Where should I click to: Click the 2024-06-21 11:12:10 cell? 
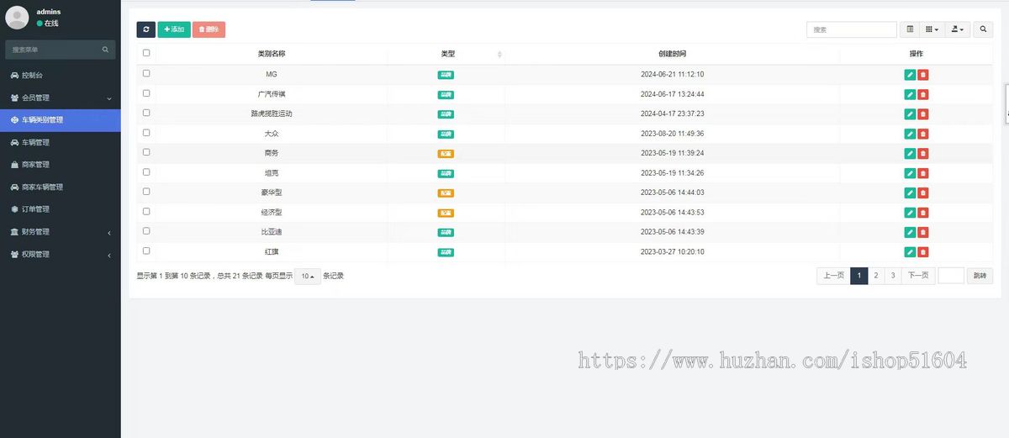tap(672, 74)
